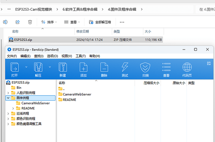Click the share icon in Explorer toolbar
This screenshot has width=215, height=142.
tap(17, 22)
